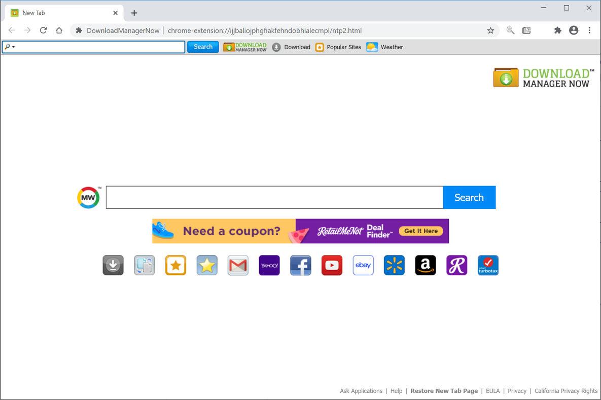The width and height of the screenshot is (601, 400).
Task: Focus the main center search box
Action: (274, 197)
